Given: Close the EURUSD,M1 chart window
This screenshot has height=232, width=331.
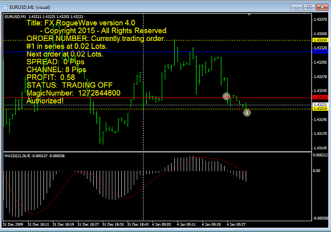Looking at the screenshot, I should (x=322, y=7).
